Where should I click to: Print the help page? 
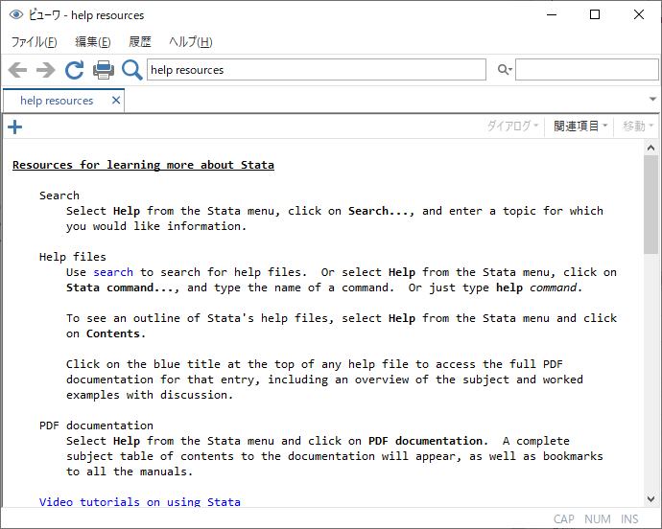[x=104, y=70]
